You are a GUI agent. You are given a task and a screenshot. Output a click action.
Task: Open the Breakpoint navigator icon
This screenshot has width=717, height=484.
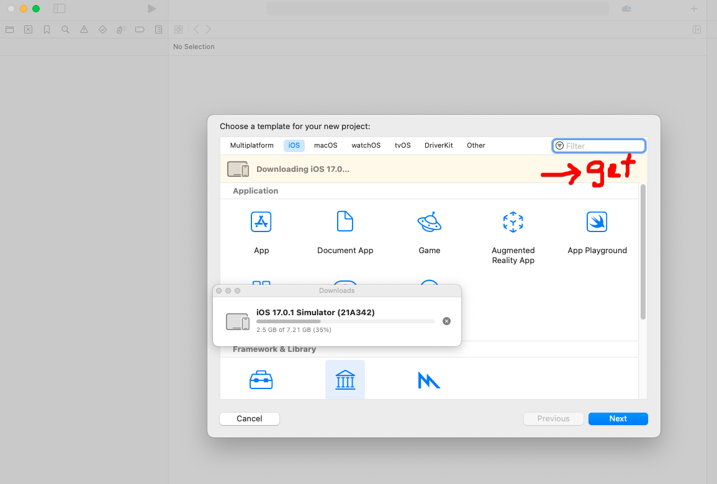(x=140, y=30)
